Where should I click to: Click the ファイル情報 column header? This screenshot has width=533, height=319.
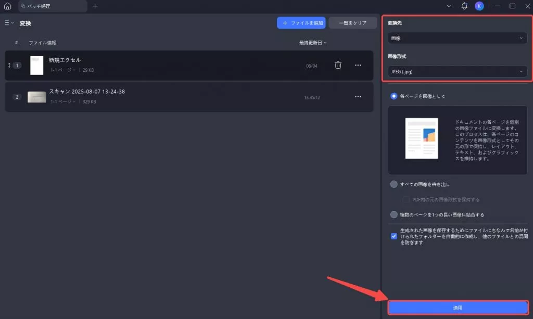[x=43, y=43]
